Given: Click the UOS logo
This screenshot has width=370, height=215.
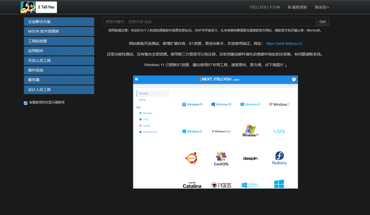Looking at the screenshot, I should coord(279,131).
